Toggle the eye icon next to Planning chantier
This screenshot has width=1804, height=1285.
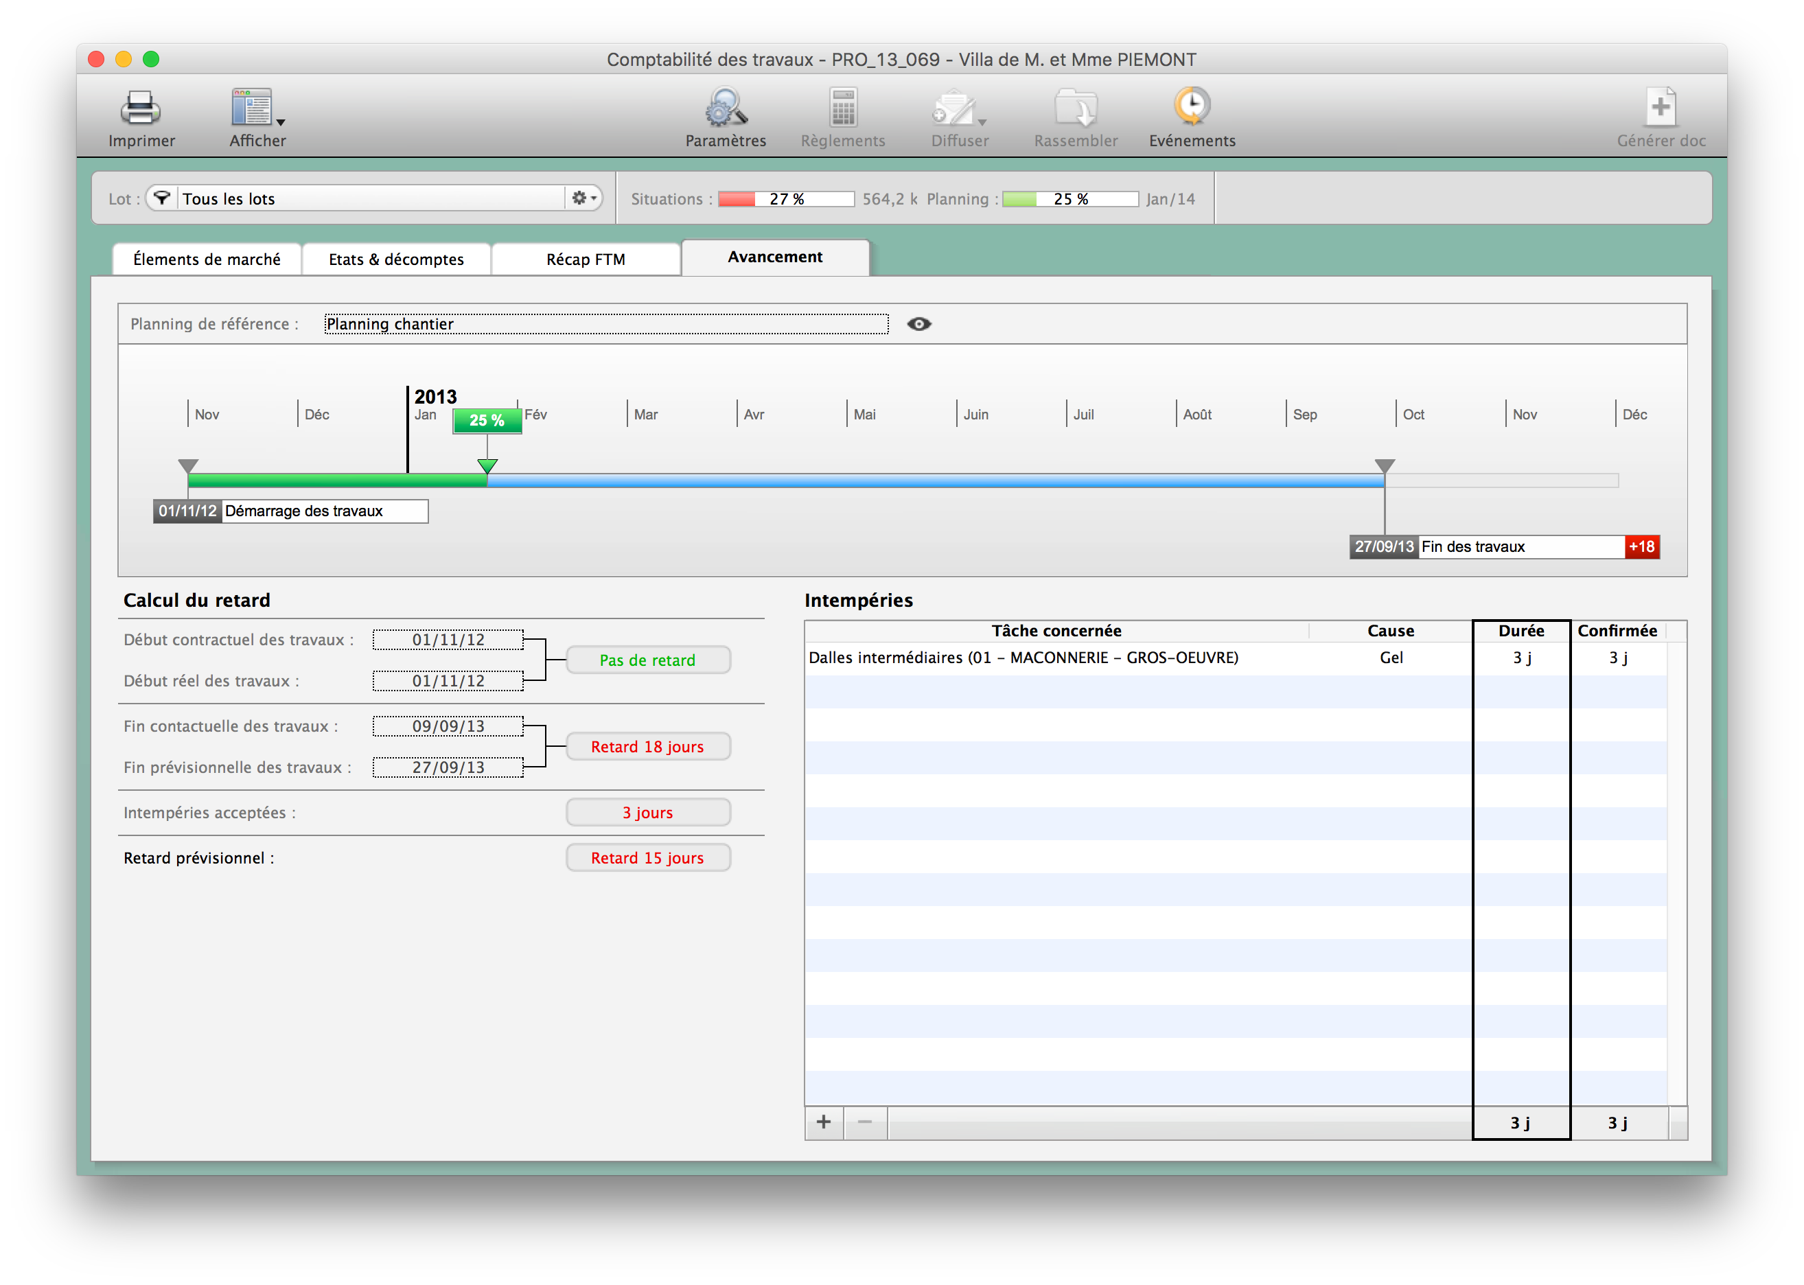point(918,323)
